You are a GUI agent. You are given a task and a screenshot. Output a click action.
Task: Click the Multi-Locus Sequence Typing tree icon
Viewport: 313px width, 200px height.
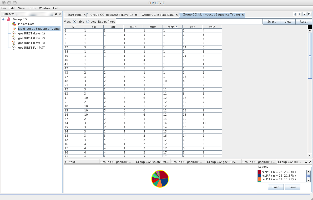click(14, 29)
